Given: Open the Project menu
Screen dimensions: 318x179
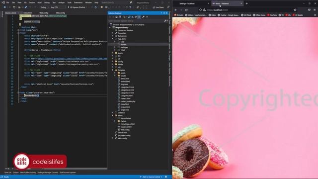Looking at the screenshot, I should pos(32,2).
